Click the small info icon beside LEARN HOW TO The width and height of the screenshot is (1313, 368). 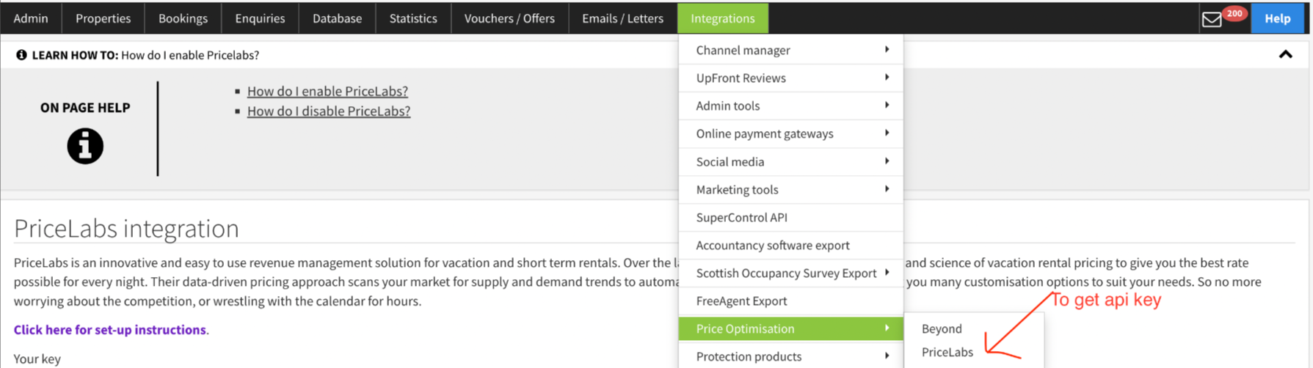[21, 55]
